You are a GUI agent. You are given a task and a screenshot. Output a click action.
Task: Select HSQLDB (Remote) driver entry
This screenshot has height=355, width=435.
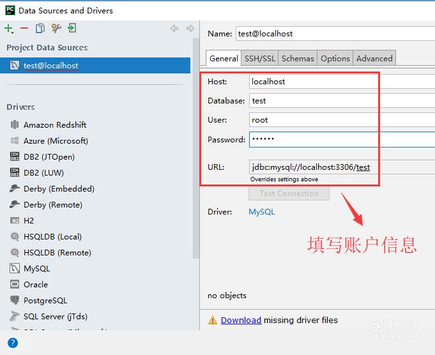[x=57, y=252]
